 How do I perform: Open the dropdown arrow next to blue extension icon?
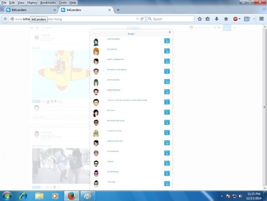click(254, 19)
